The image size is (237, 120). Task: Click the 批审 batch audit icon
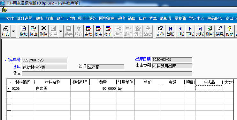pos(98,31)
